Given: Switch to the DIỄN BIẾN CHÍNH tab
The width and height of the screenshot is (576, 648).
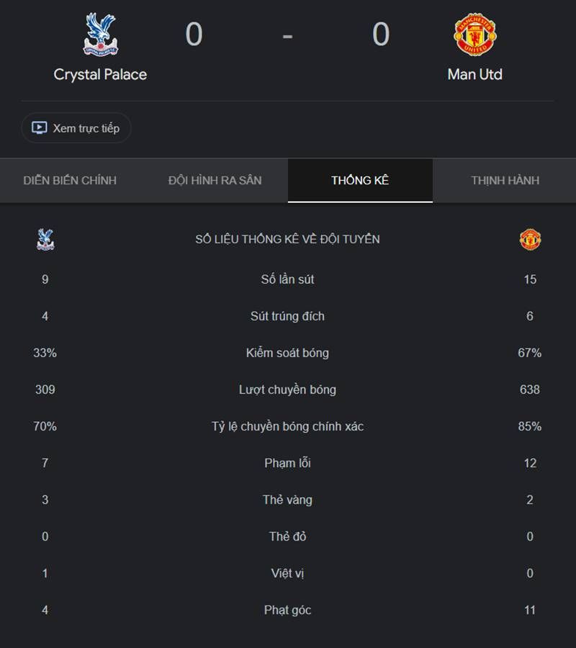Looking at the screenshot, I should click(70, 181).
